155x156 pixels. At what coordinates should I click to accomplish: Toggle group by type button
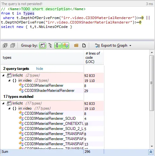tap(58, 45)
